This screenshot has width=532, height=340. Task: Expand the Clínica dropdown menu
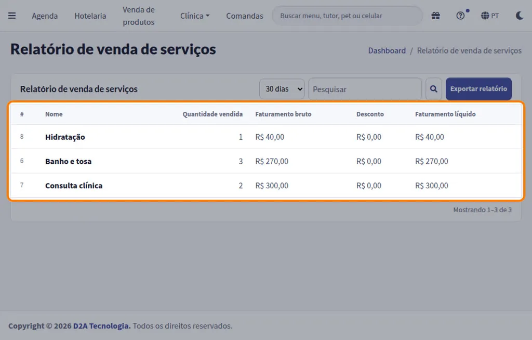coord(195,16)
